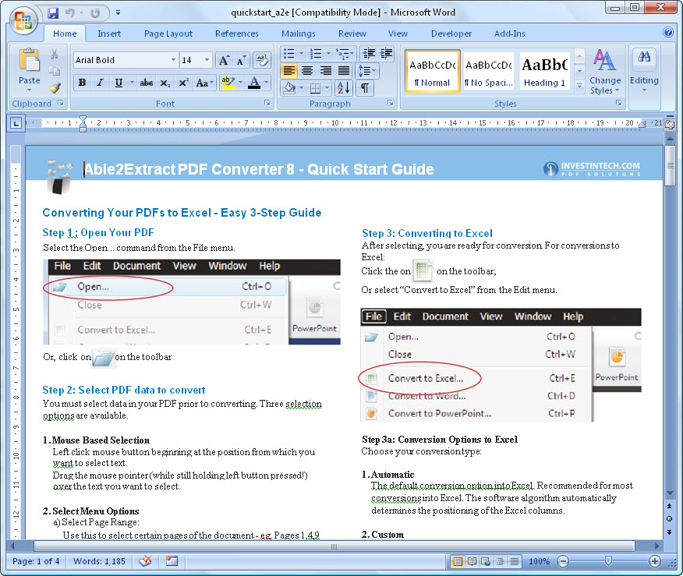Toggle Strikethrough formatting

[146, 83]
